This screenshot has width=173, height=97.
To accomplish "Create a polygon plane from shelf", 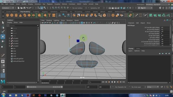I will coord(29,15).
